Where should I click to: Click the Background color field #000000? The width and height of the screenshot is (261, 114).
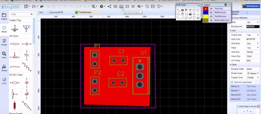[x=253, y=27]
